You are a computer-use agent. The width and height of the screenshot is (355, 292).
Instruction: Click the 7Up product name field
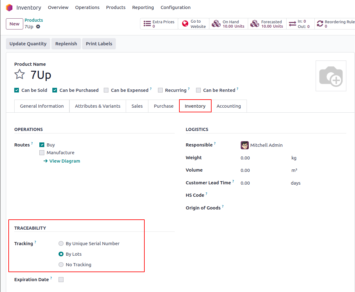tap(41, 74)
